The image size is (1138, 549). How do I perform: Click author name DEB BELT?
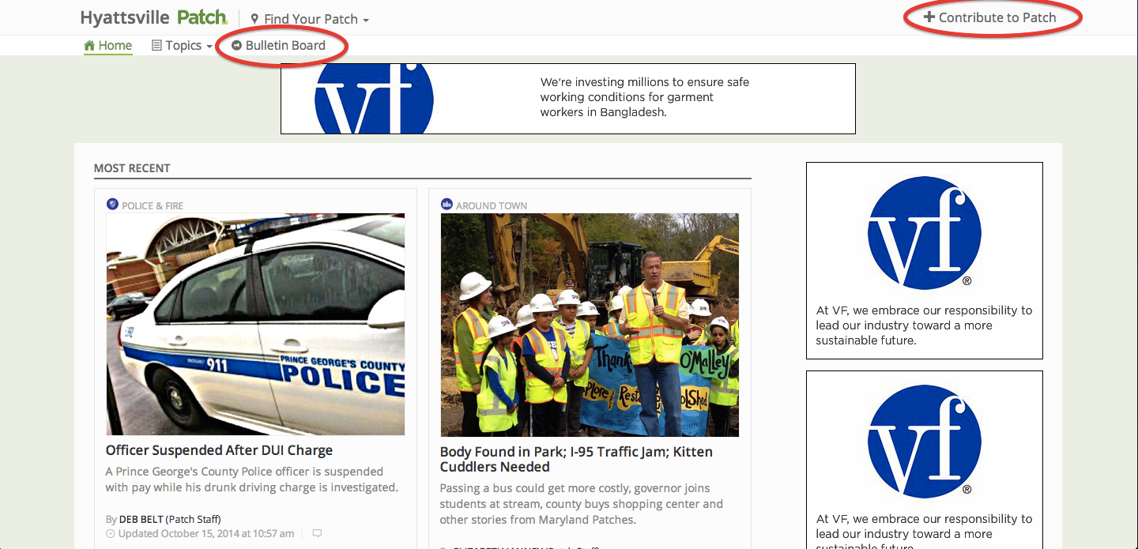pyautogui.click(x=141, y=519)
